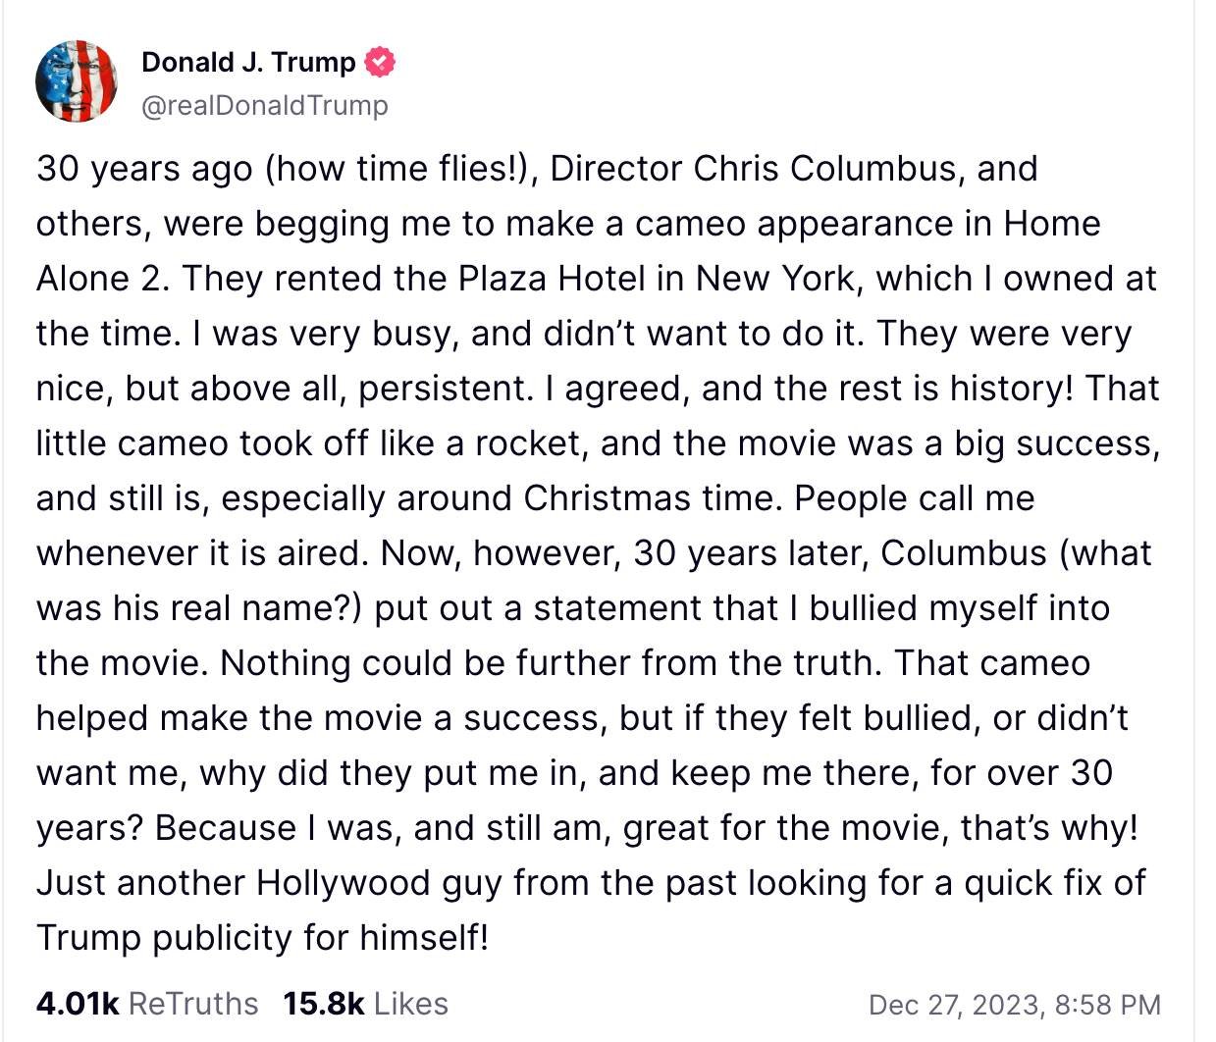
Task: View the 15.8k Likes list
Action: [x=365, y=1004]
